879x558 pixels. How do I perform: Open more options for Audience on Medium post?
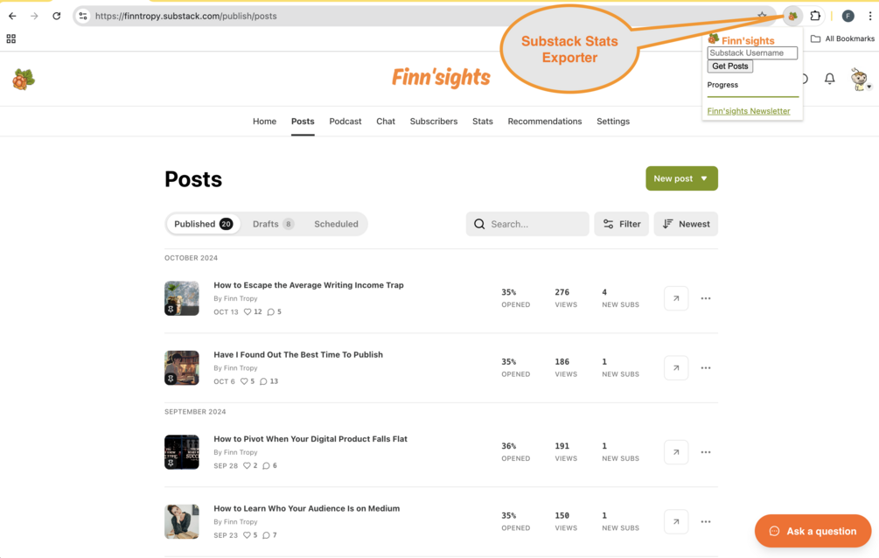point(706,521)
